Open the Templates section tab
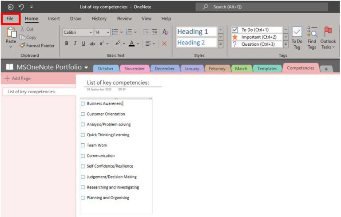341x217 pixels. tap(267, 69)
